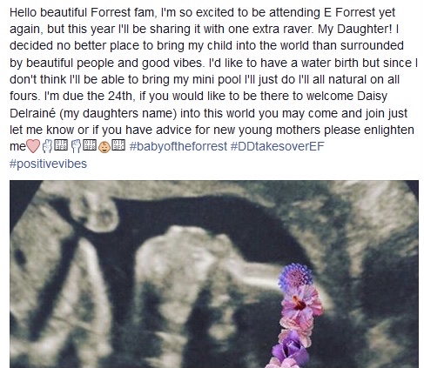The image size is (424, 368).
Task: Click the glyph box before baby emoji
Action: (90, 145)
